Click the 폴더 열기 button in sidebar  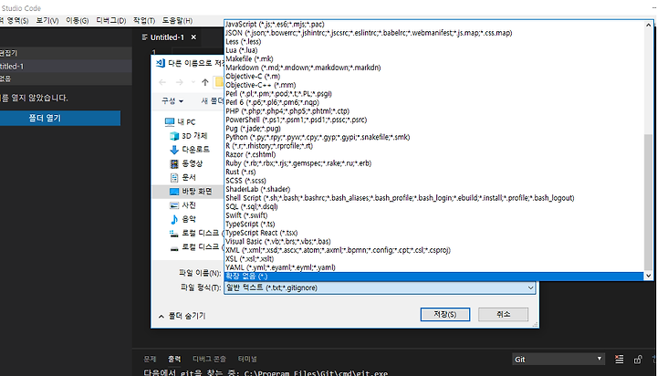click(x=59, y=119)
